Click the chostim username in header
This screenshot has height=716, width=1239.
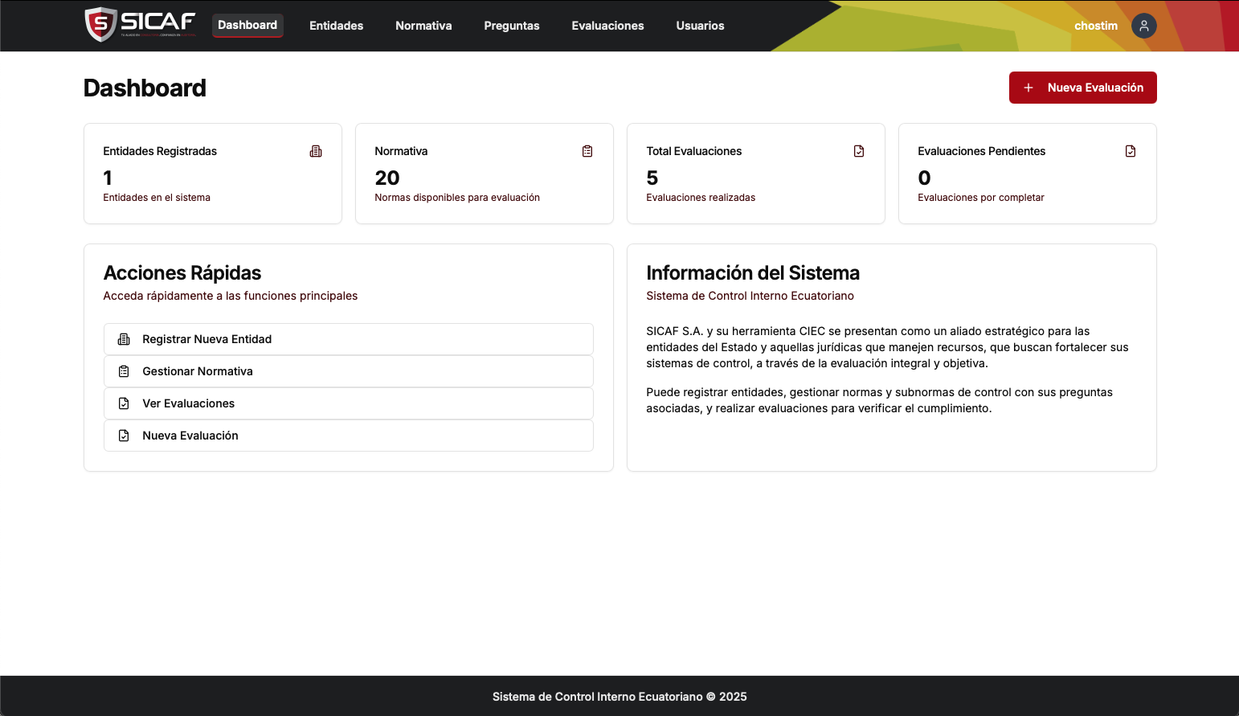click(1095, 26)
